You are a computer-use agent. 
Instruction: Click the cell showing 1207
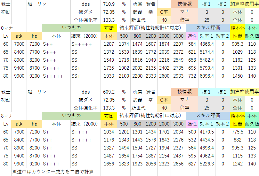(x=109, y=44)
